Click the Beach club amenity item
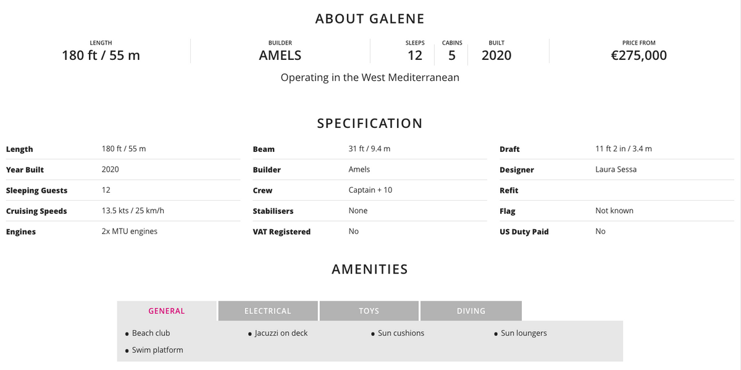Image resolution: width=741 pixels, height=370 pixels. 151,333
